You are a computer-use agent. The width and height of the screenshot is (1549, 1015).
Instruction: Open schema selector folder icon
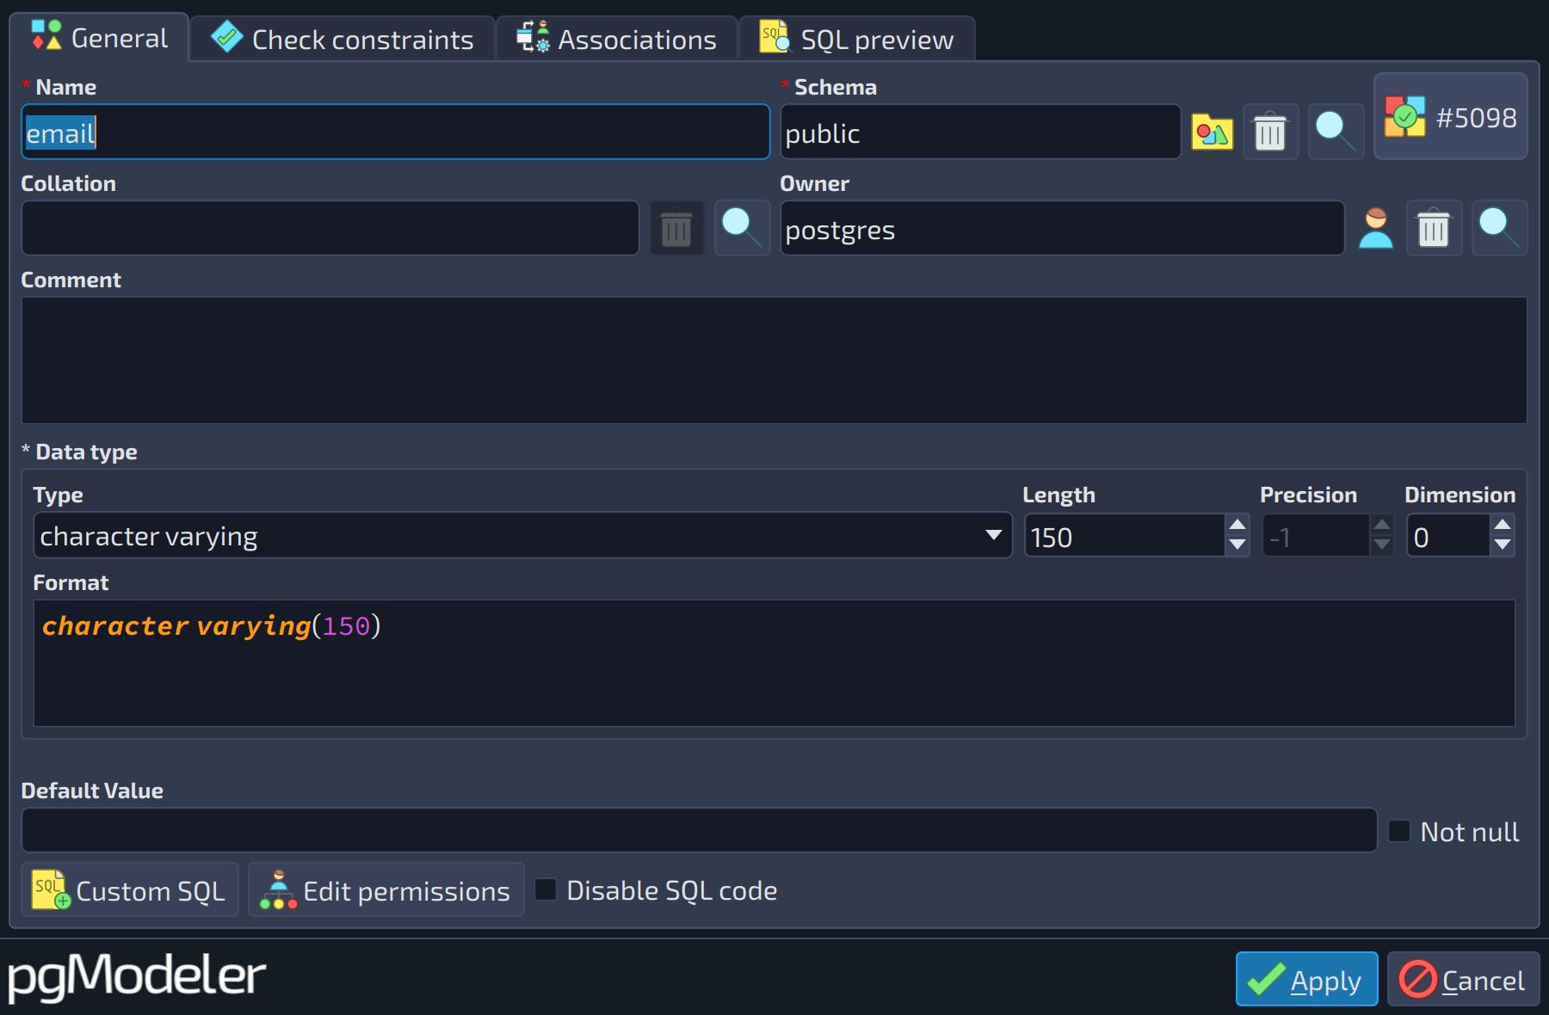1212,132
